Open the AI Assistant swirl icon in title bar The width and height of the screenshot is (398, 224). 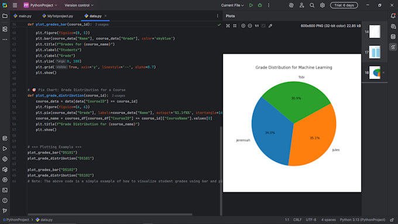[x=291, y=5]
